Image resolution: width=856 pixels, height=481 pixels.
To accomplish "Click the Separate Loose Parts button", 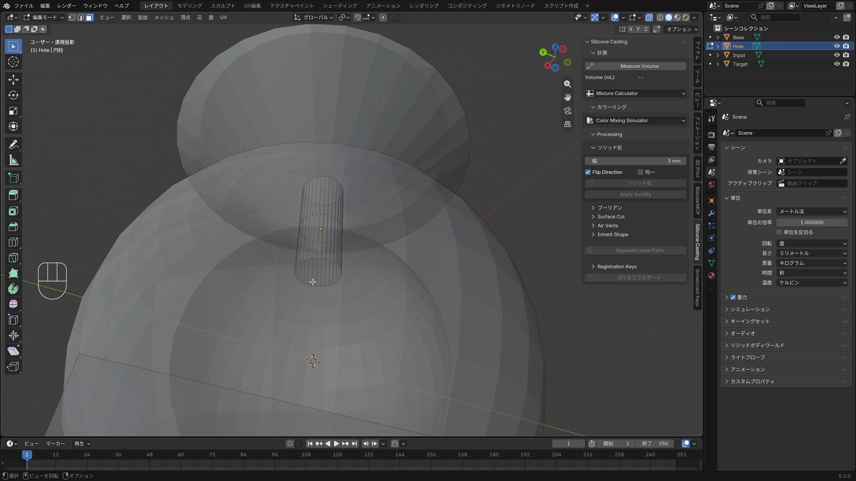I will pyautogui.click(x=636, y=251).
